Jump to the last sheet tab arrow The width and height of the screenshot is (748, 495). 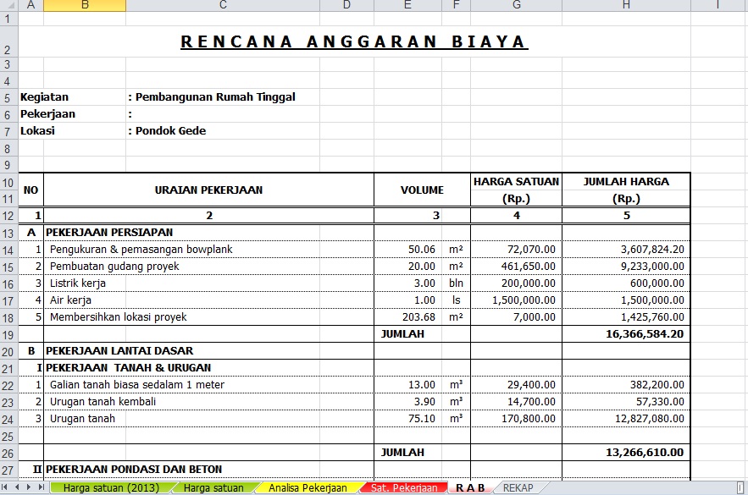click(41, 488)
